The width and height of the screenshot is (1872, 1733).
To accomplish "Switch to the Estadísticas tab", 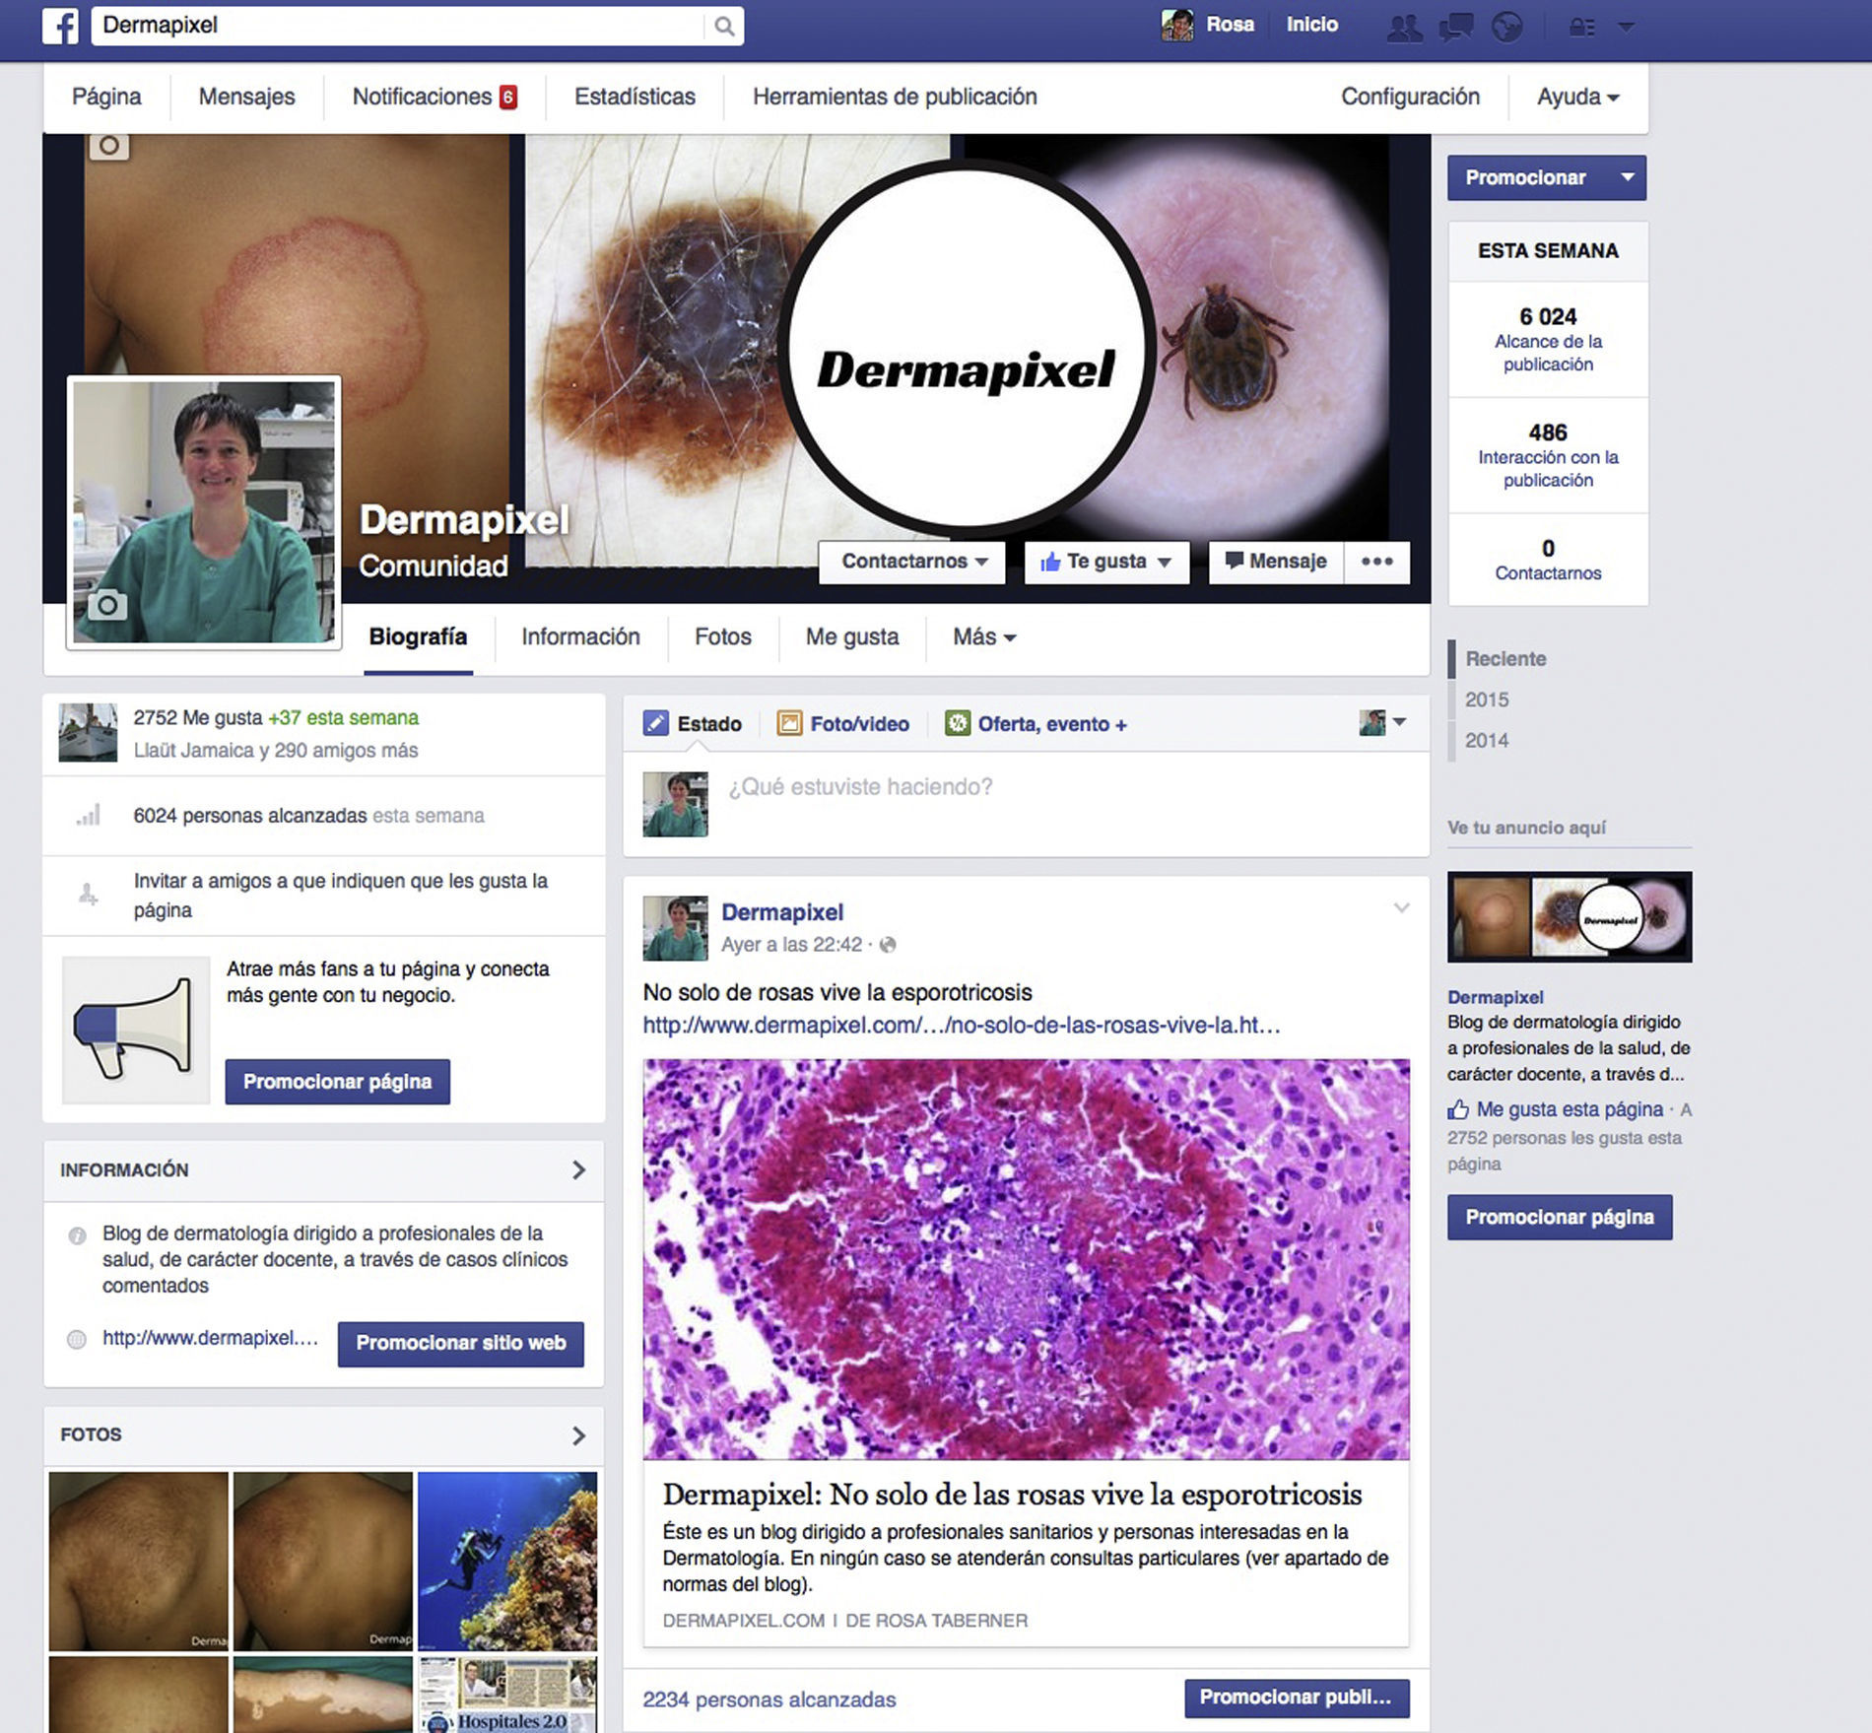I will 635,97.
